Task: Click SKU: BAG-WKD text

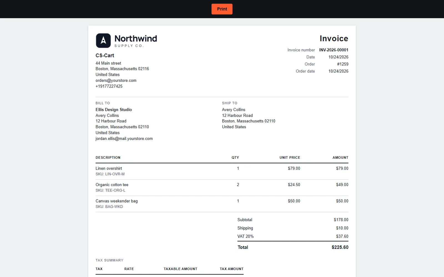Action: 109,207
